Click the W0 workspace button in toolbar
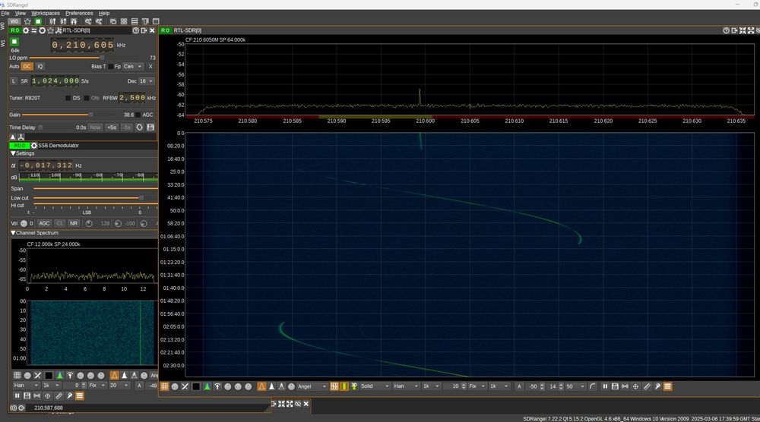The image size is (760, 422). [x=14, y=21]
